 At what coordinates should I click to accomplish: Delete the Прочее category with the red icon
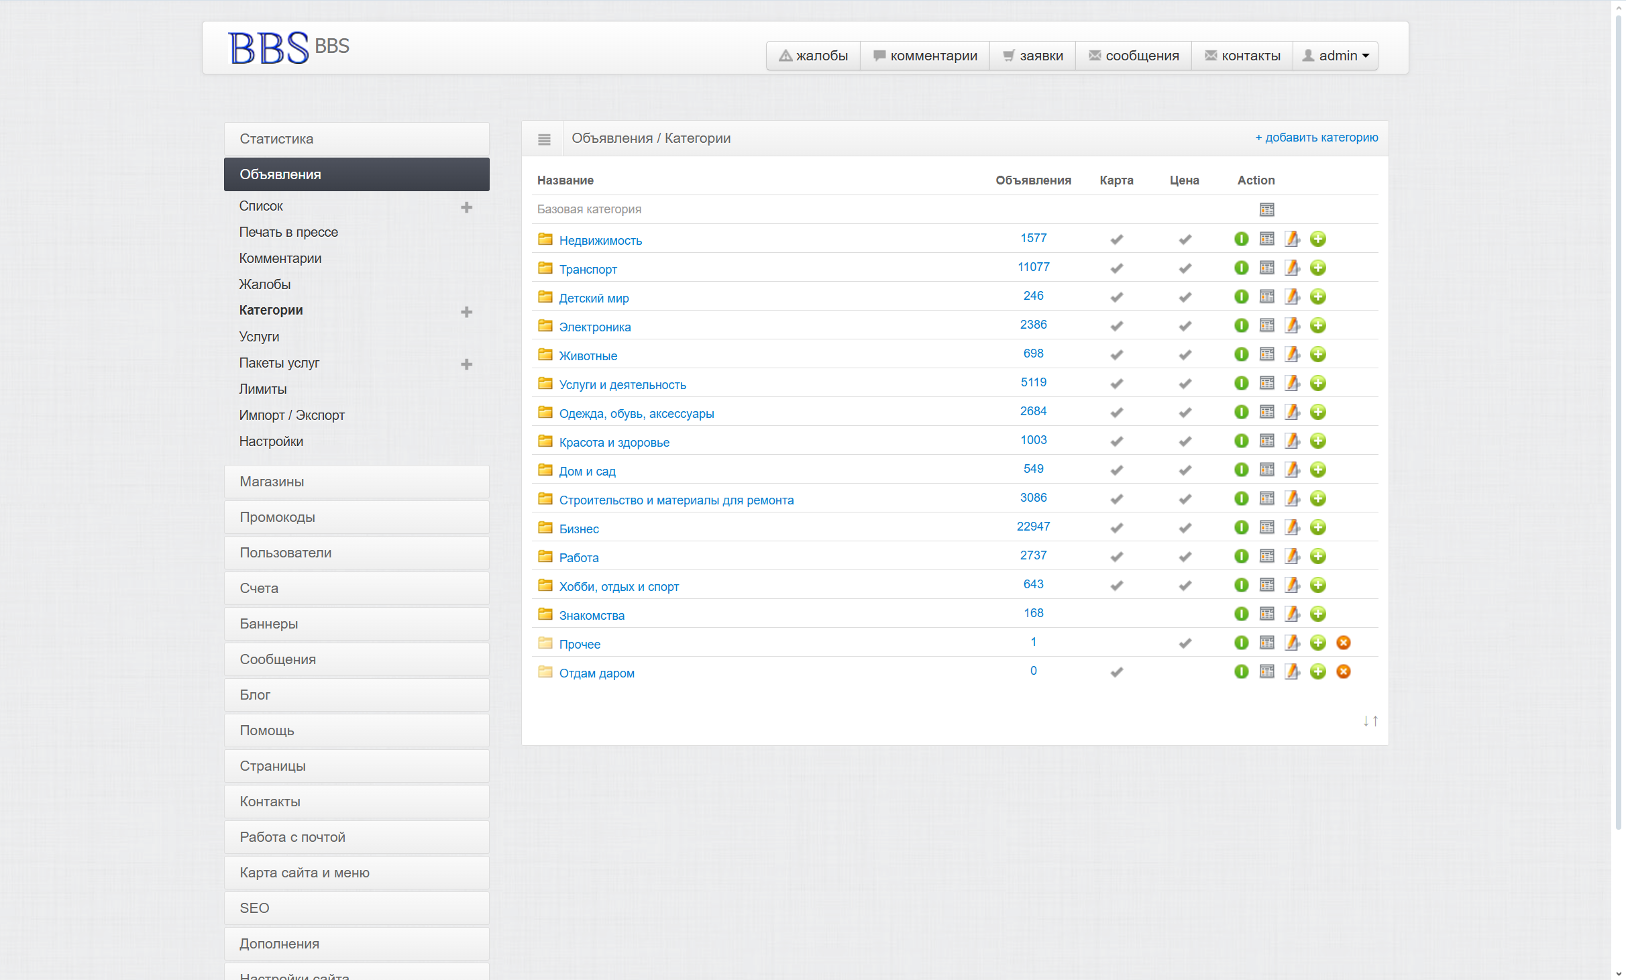point(1343,643)
